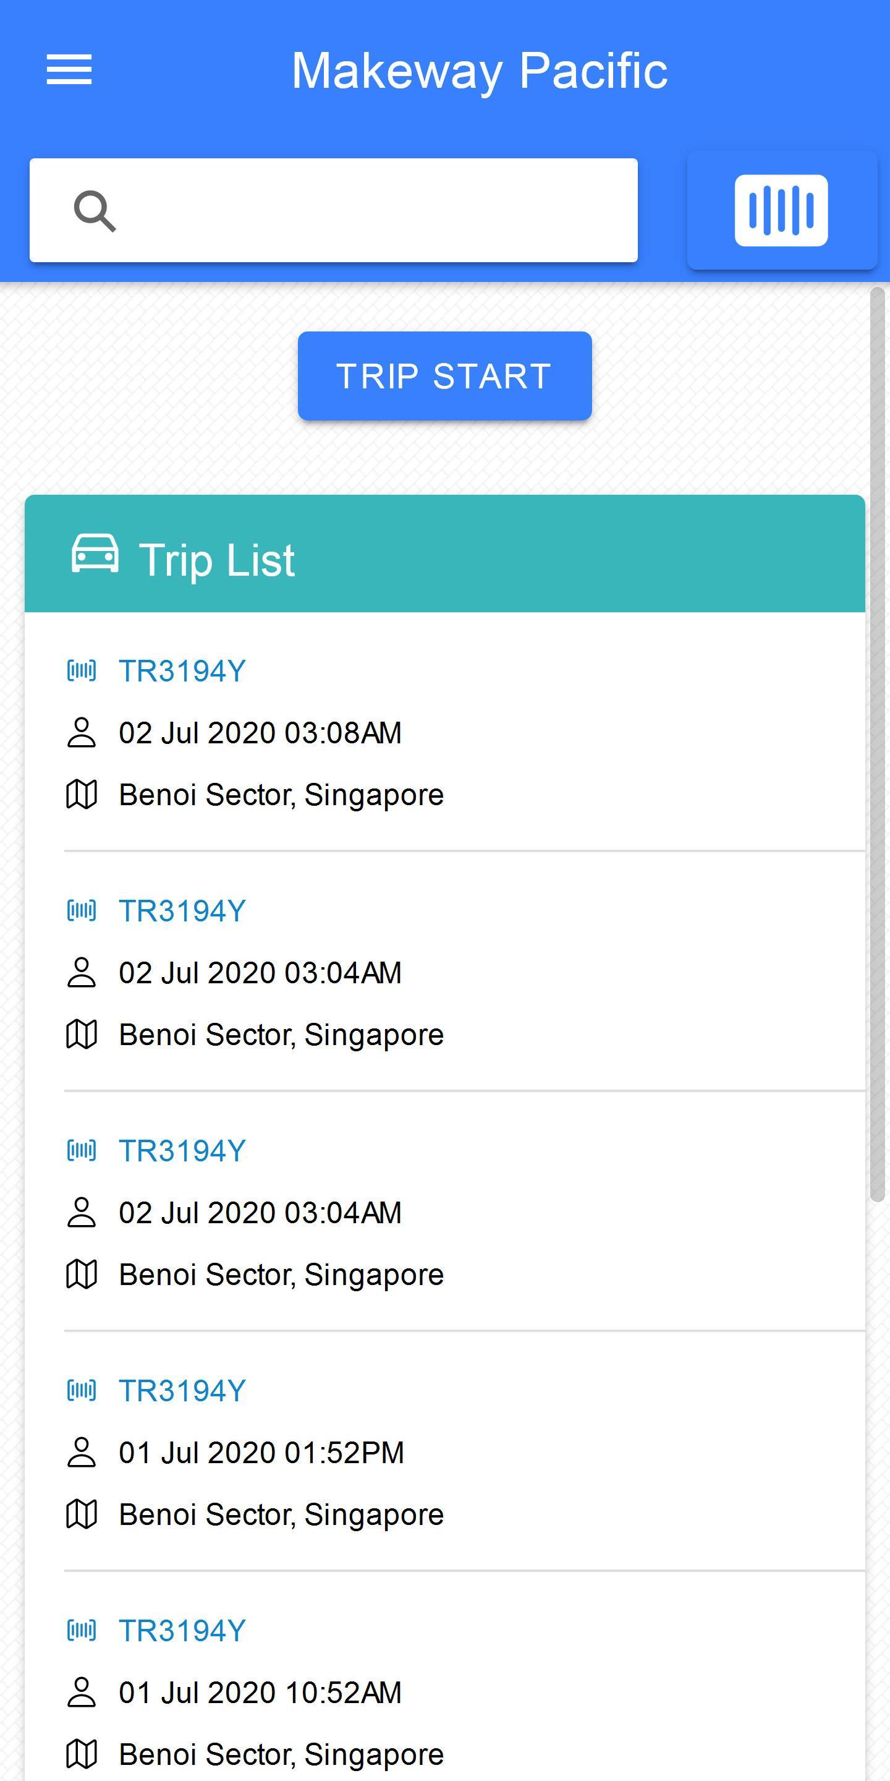This screenshot has width=890, height=1781.
Task: Click barcode icon of 10:52AM trip
Action: (x=82, y=1629)
